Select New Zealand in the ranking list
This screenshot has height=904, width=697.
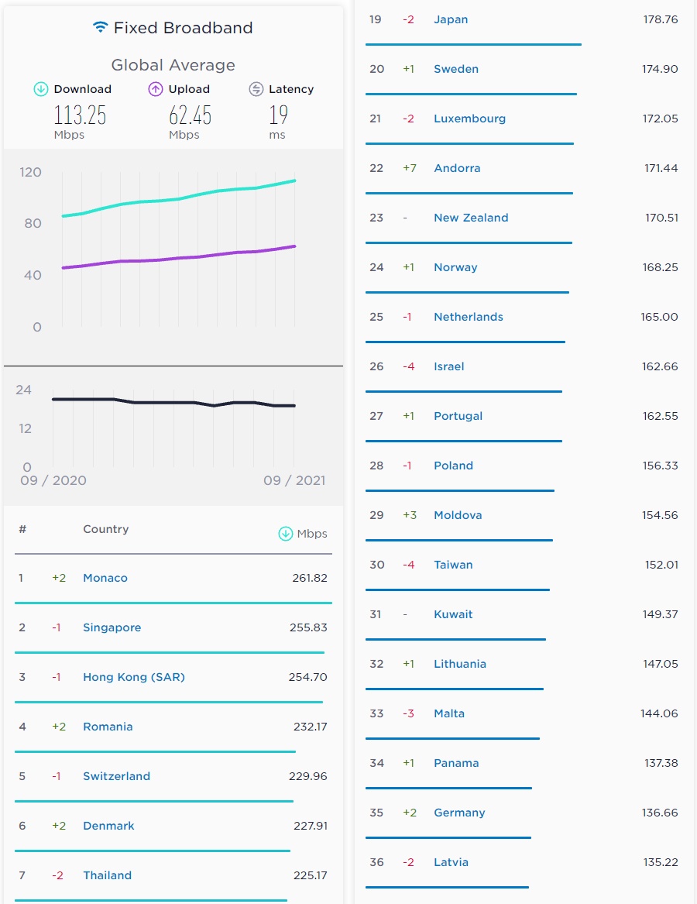(471, 218)
